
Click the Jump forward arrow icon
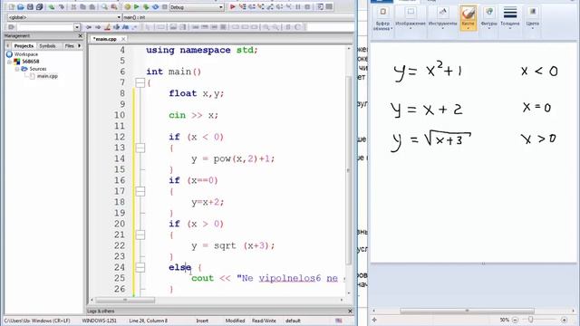coord(98,27)
